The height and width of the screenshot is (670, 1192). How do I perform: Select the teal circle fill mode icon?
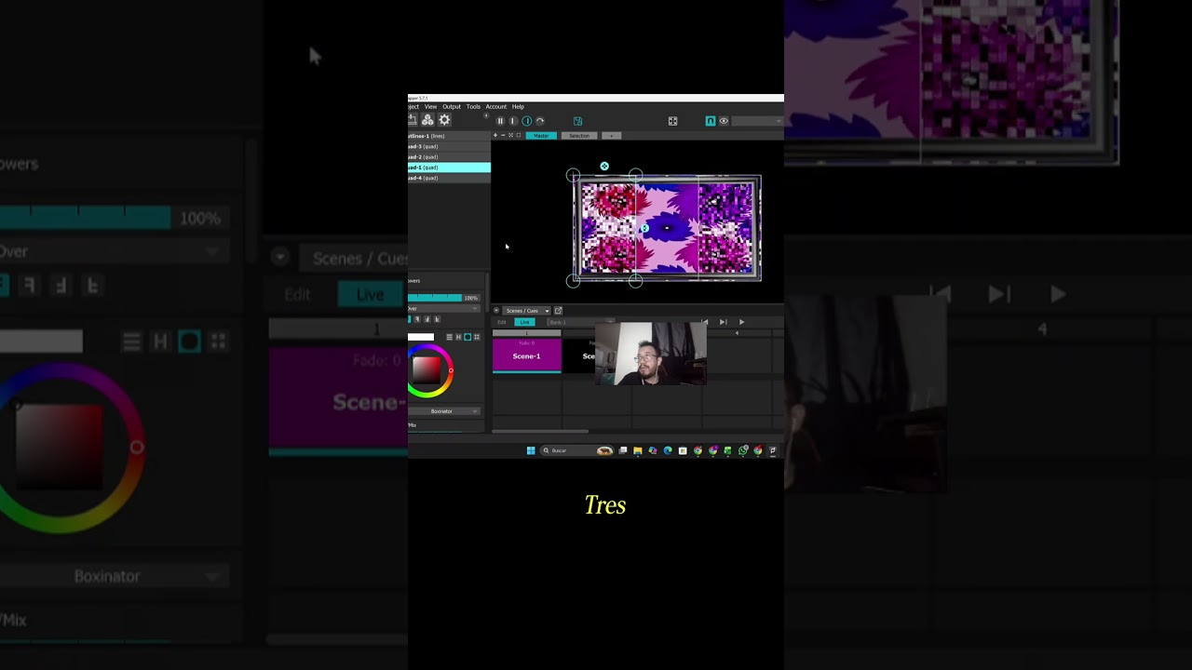pos(467,337)
